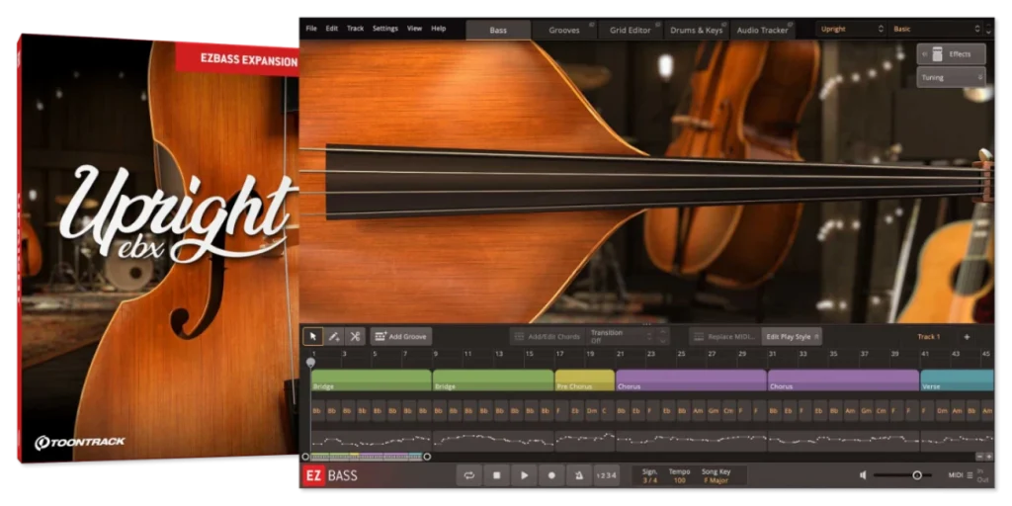Open the Upright library dropdown

point(851,30)
